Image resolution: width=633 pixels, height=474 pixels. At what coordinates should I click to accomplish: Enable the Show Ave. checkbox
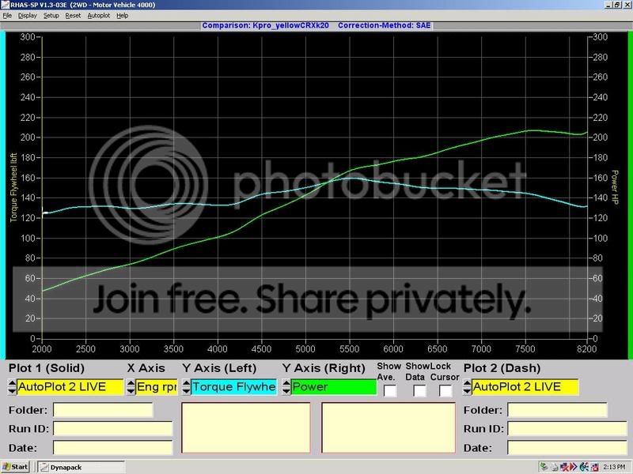pos(390,390)
